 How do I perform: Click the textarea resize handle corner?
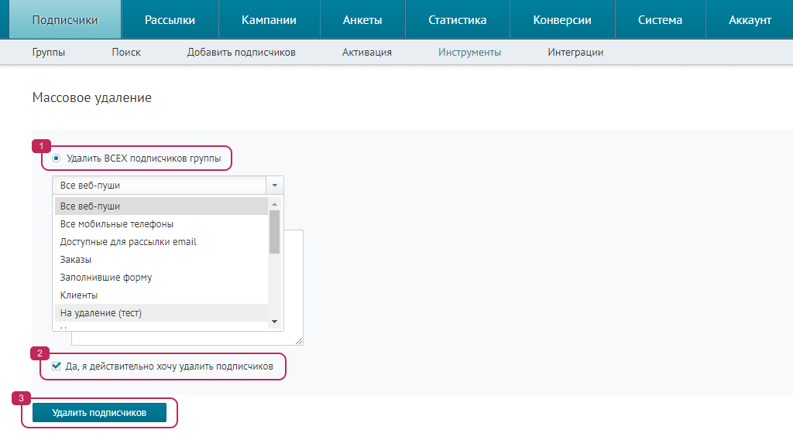[x=299, y=341]
